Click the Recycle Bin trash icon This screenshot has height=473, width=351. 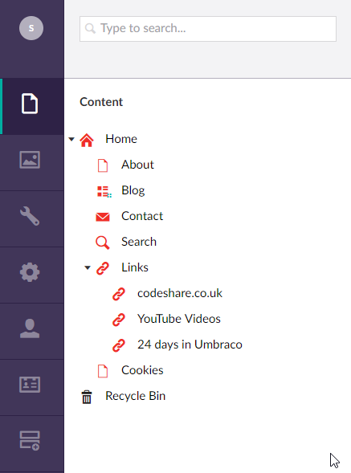(x=87, y=397)
